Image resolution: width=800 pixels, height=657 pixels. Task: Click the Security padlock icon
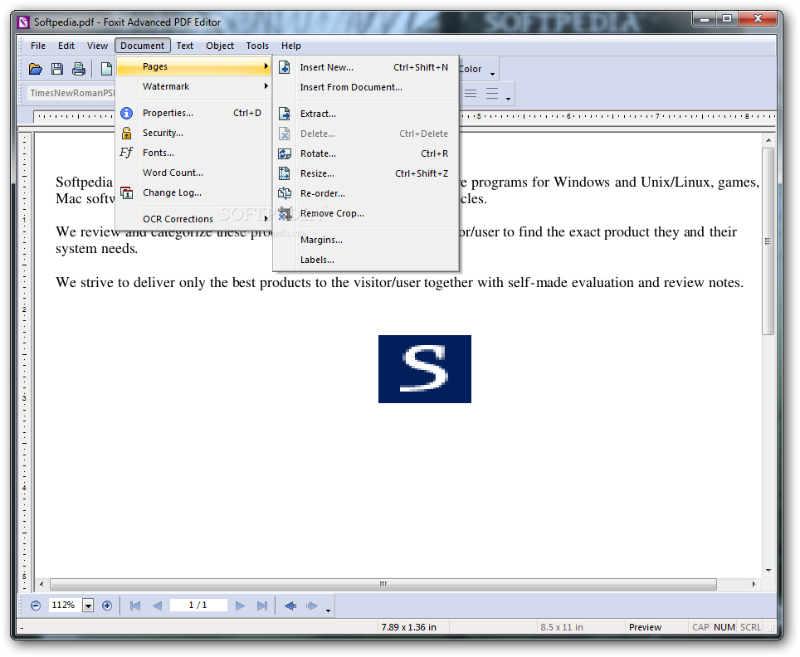point(126,133)
